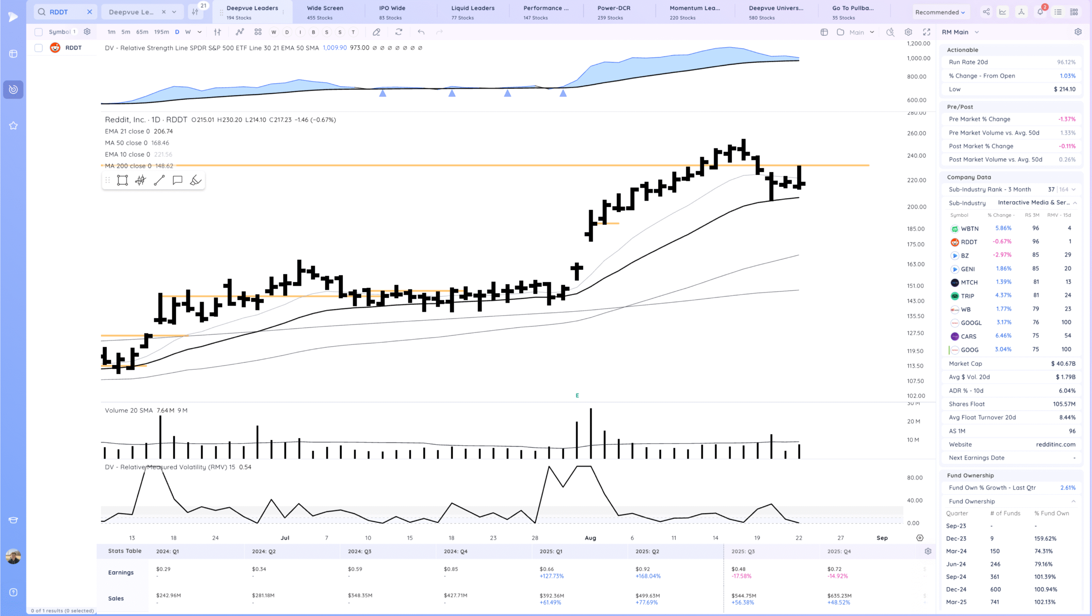Viewport: 1092px width, 616px height.
Task: Select the highlighter brush drawing tool
Action: [x=195, y=180]
